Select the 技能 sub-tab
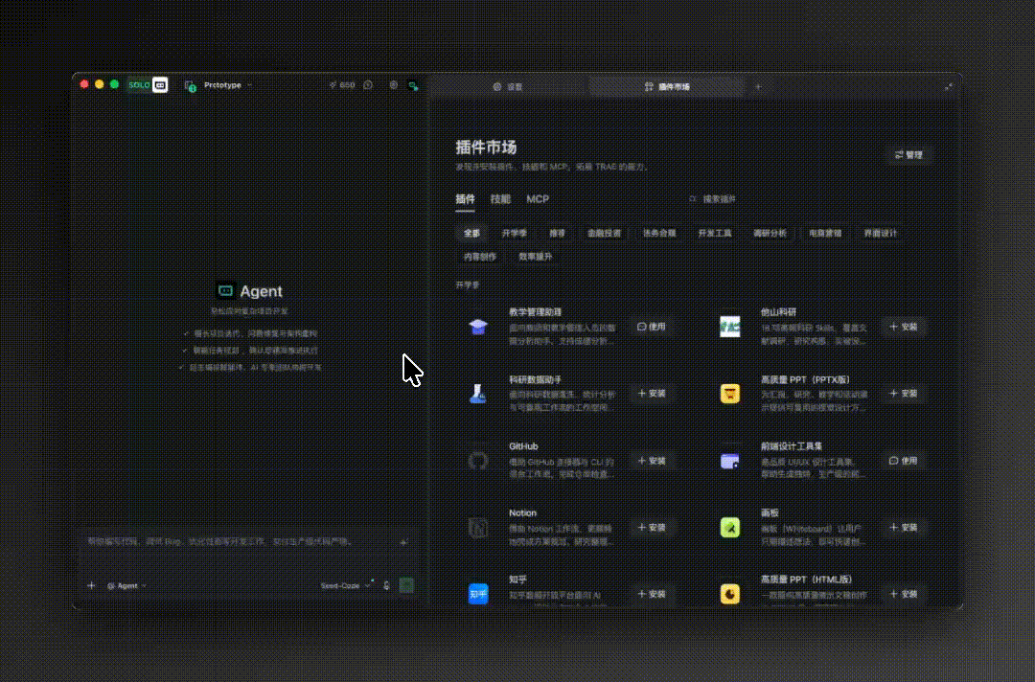 (500, 199)
